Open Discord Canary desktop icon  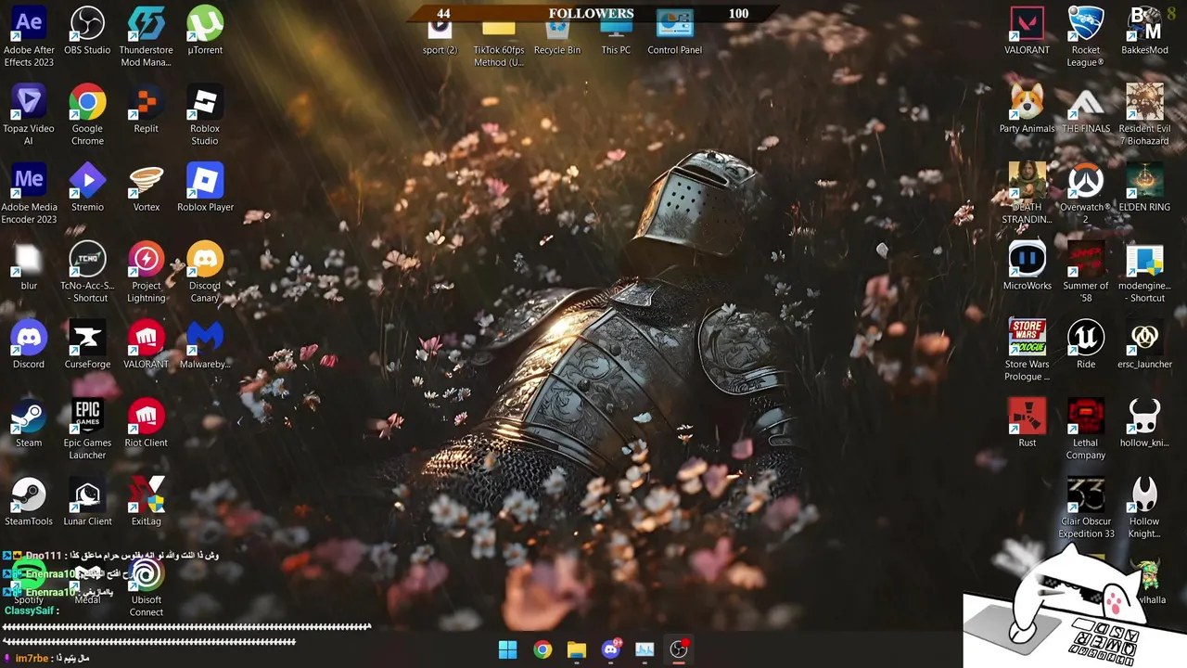click(205, 273)
